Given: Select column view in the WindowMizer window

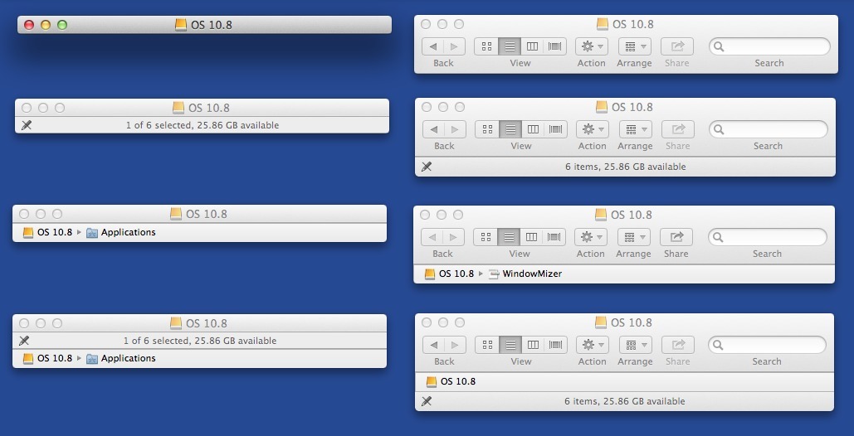Looking at the screenshot, I should coord(532,237).
